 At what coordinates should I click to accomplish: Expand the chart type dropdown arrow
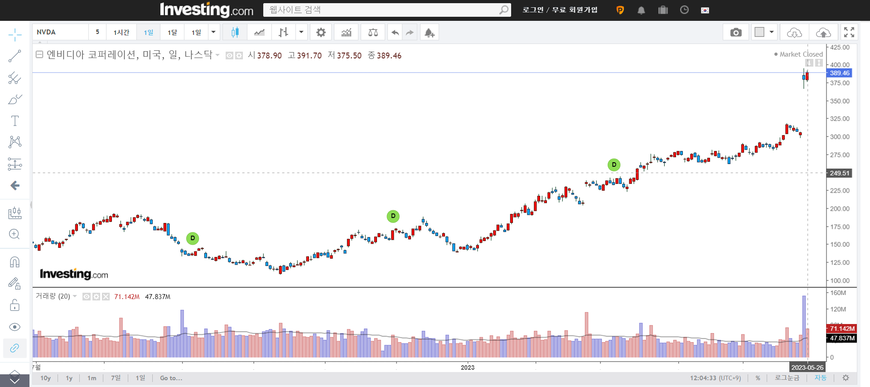point(301,32)
